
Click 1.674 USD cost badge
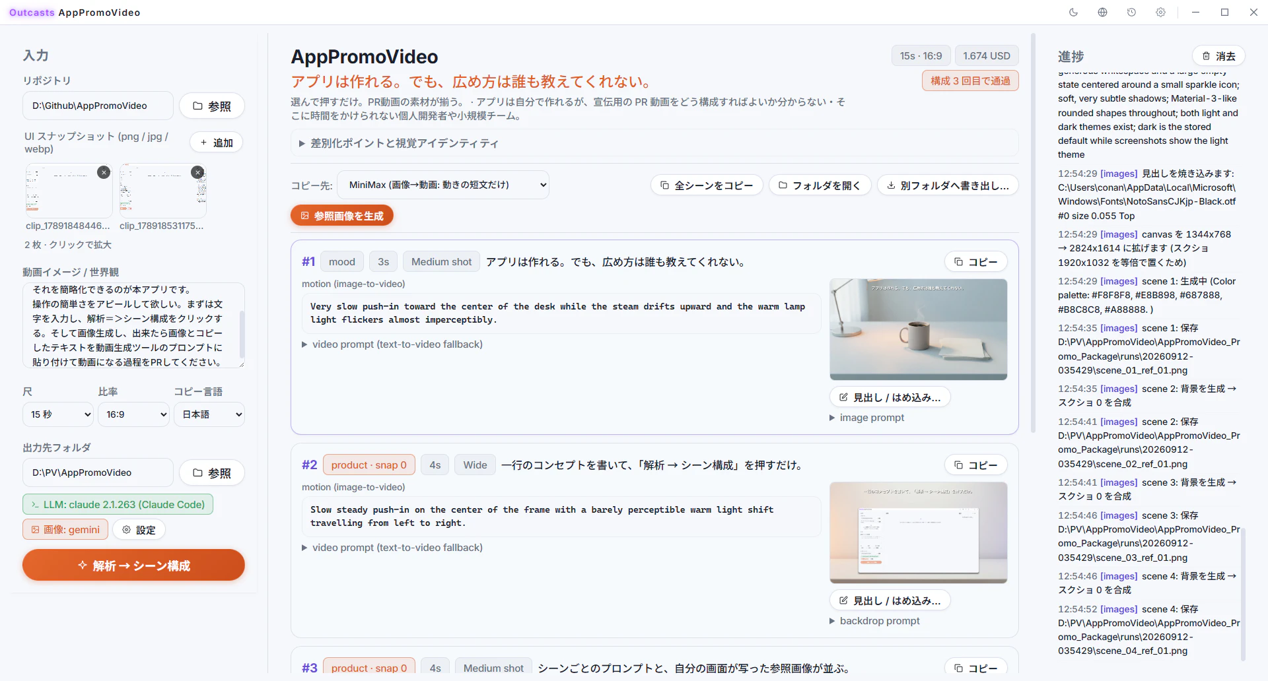point(987,56)
